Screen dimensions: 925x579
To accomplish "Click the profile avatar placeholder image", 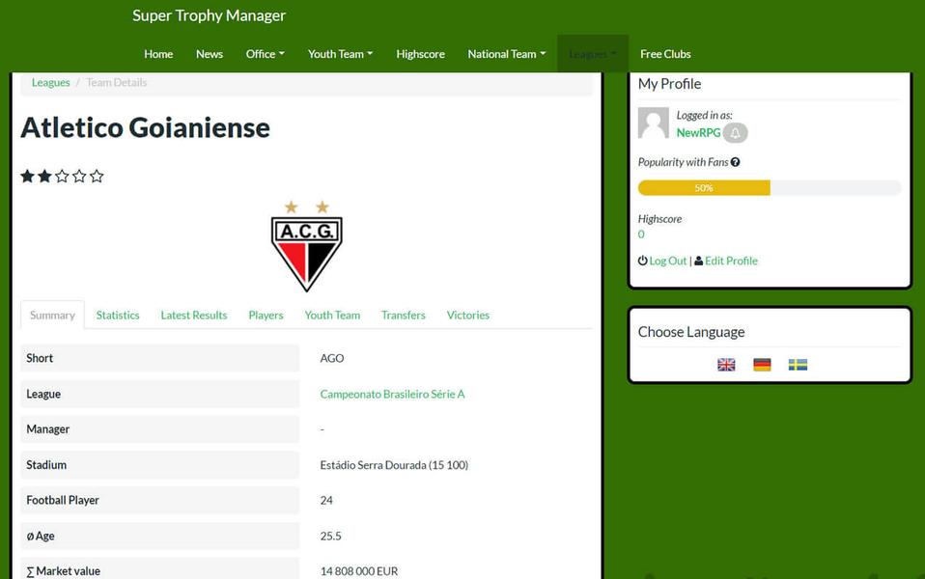I will pos(652,123).
